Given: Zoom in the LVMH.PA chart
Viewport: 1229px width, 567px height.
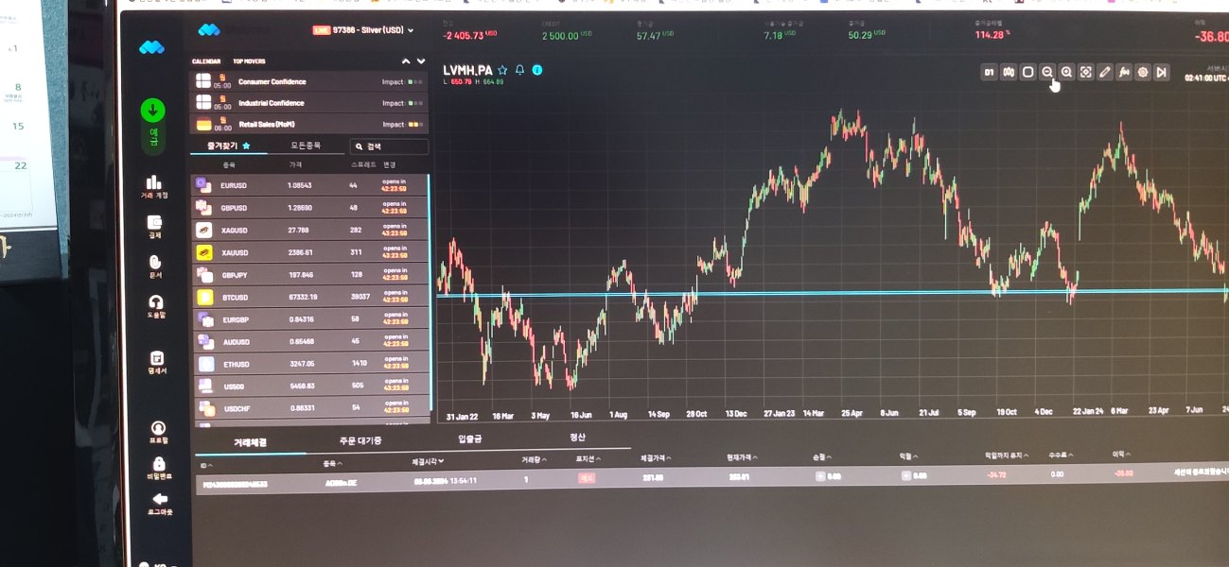Looking at the screenshot, I should tap(1066, 72).
